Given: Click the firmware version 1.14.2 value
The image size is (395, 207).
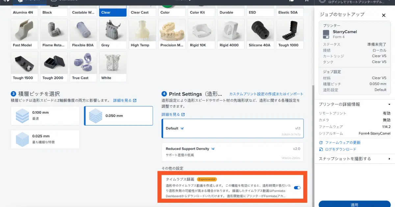Looking at the screenshot, I should tap(386, 127).
